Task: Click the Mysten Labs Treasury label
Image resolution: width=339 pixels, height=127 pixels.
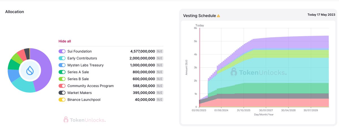Action: [x=85, y=65]
